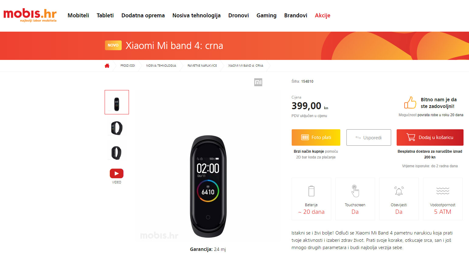Click the water resistance waves icon
The image size is (469, 257).
tap(443, 191)
